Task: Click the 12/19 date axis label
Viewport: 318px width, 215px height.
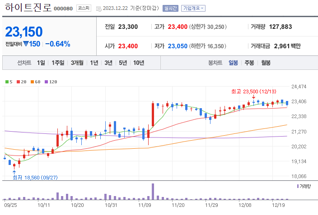Action: (x=278, y=205)
